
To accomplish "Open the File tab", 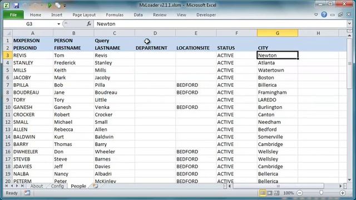I will click(13, 15).
